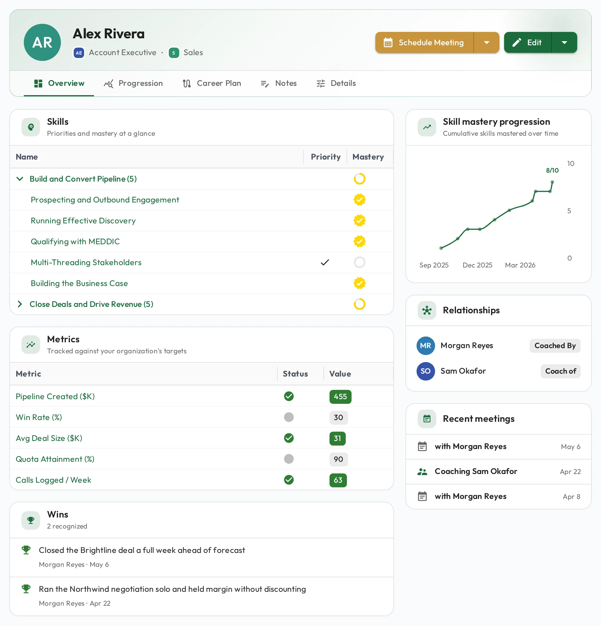This screenshot has height=626, width=601.
Task: Click the Schedule Meeting button
Action: [424, 42]
